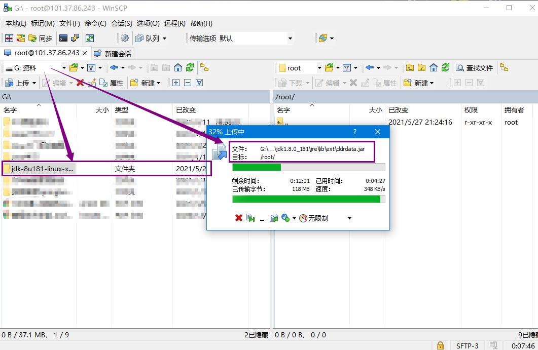Click the Compare Directories icon
This screenshot has width=538, height=350.
pyautogui.click(x=9, y=38)
